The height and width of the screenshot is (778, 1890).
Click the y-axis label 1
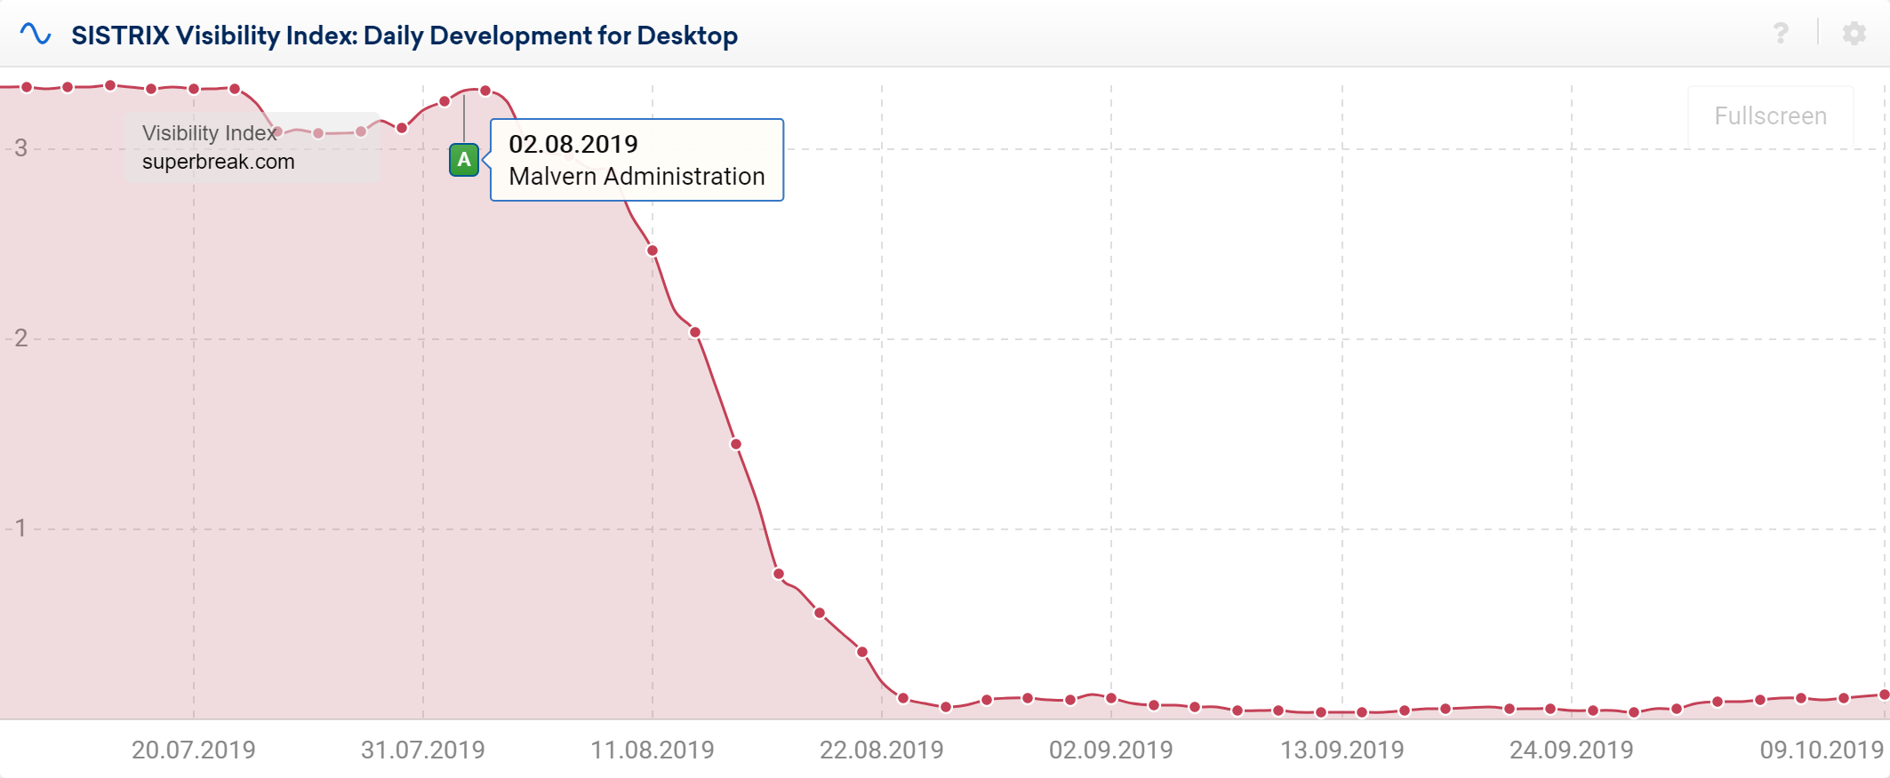(x=21, y=528)
